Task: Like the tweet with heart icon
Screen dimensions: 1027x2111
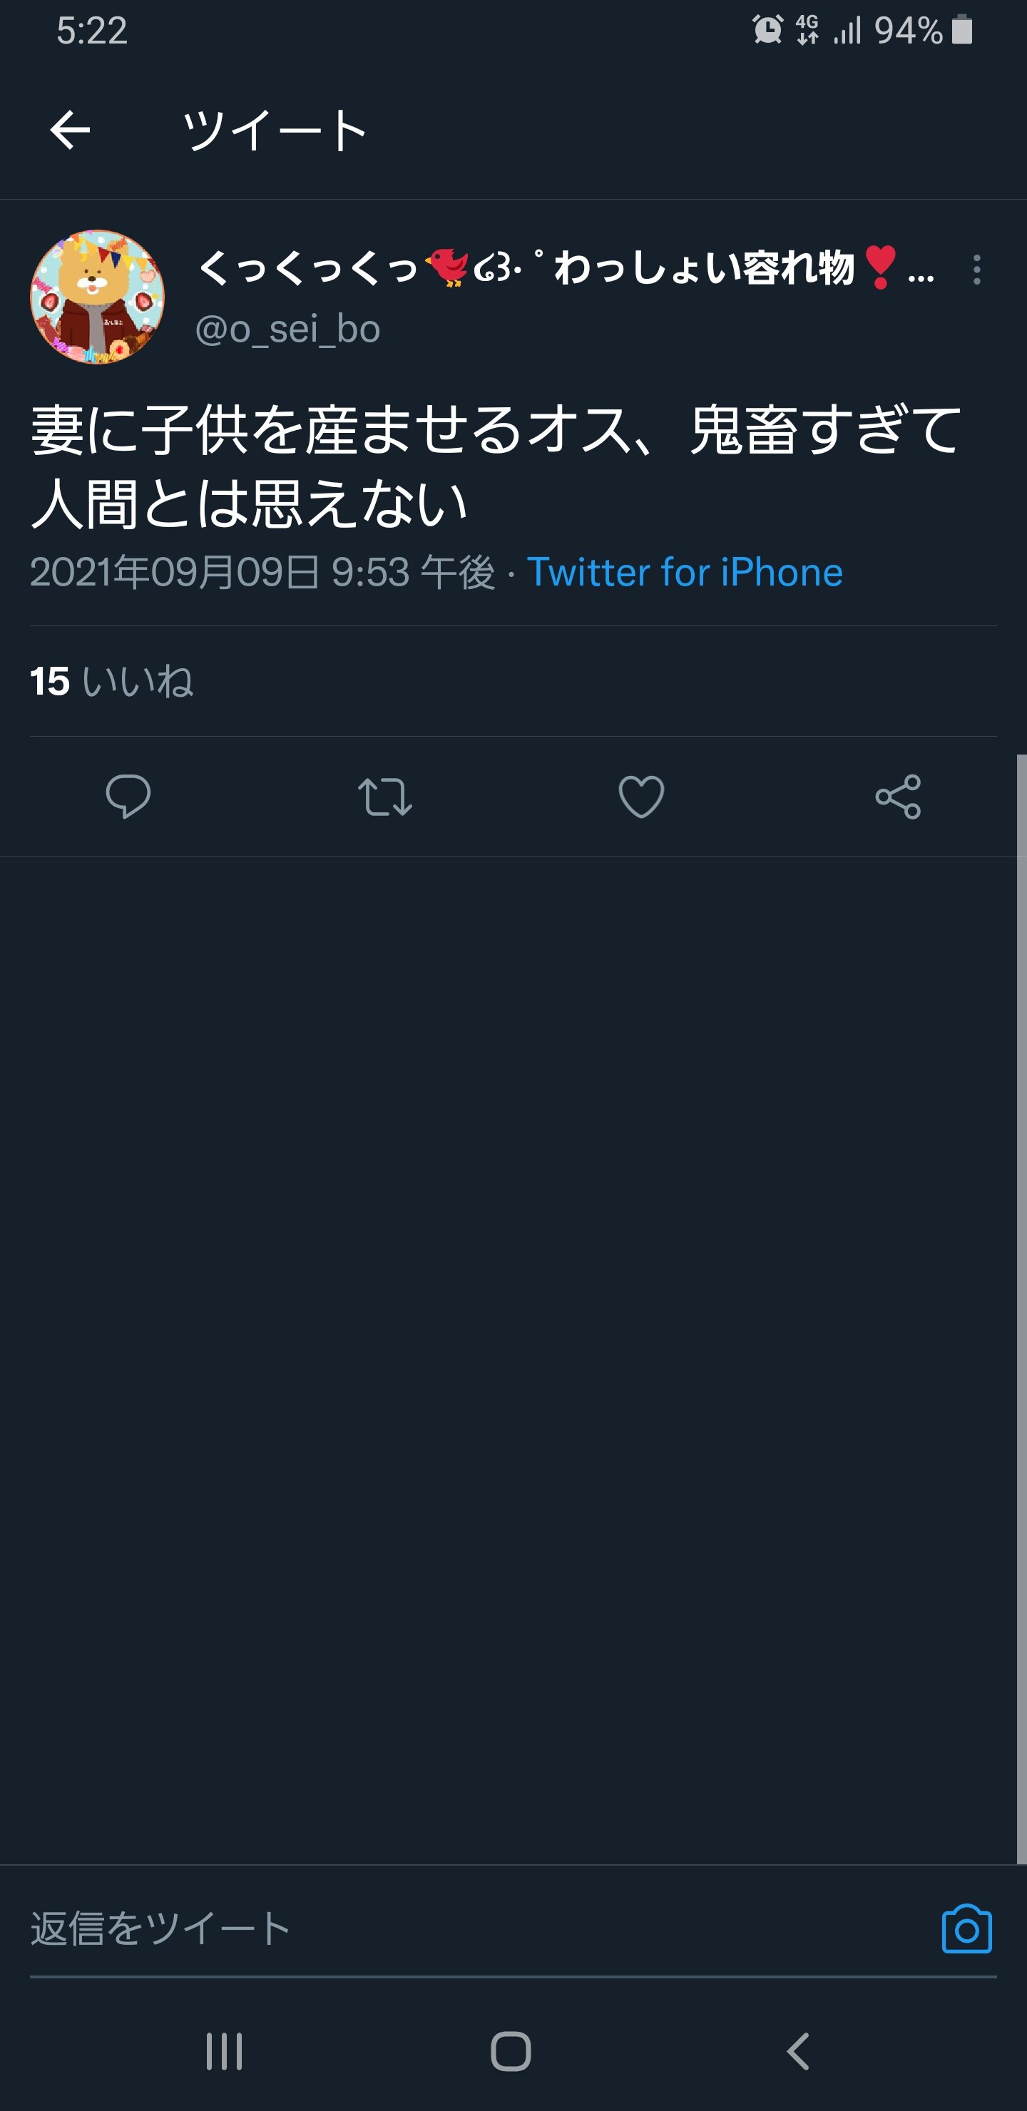Action: 641,796
